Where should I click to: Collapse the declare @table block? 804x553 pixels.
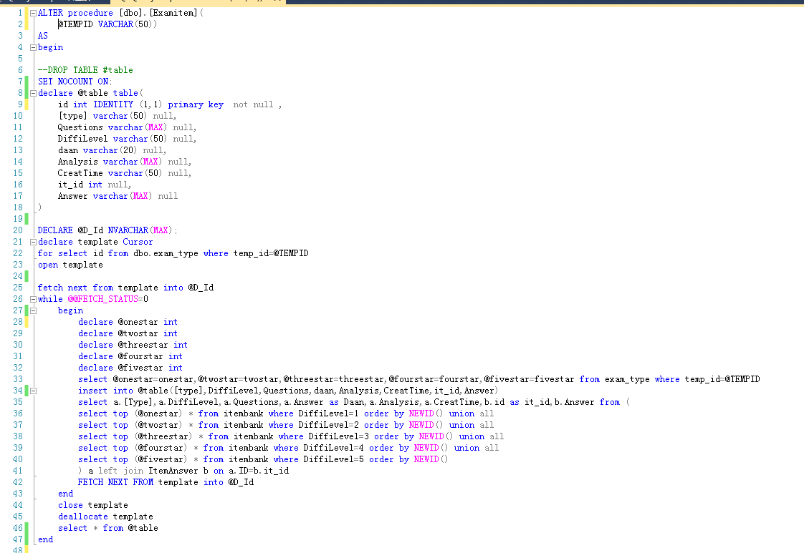34,93
